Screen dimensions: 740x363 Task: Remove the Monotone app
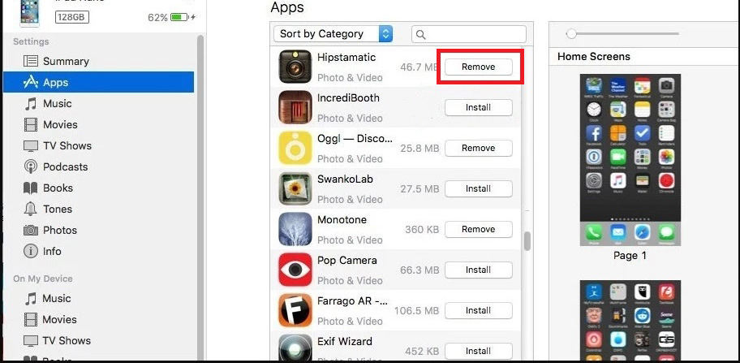479,229
